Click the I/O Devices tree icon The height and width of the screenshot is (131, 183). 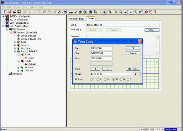[x=11, y=29]
